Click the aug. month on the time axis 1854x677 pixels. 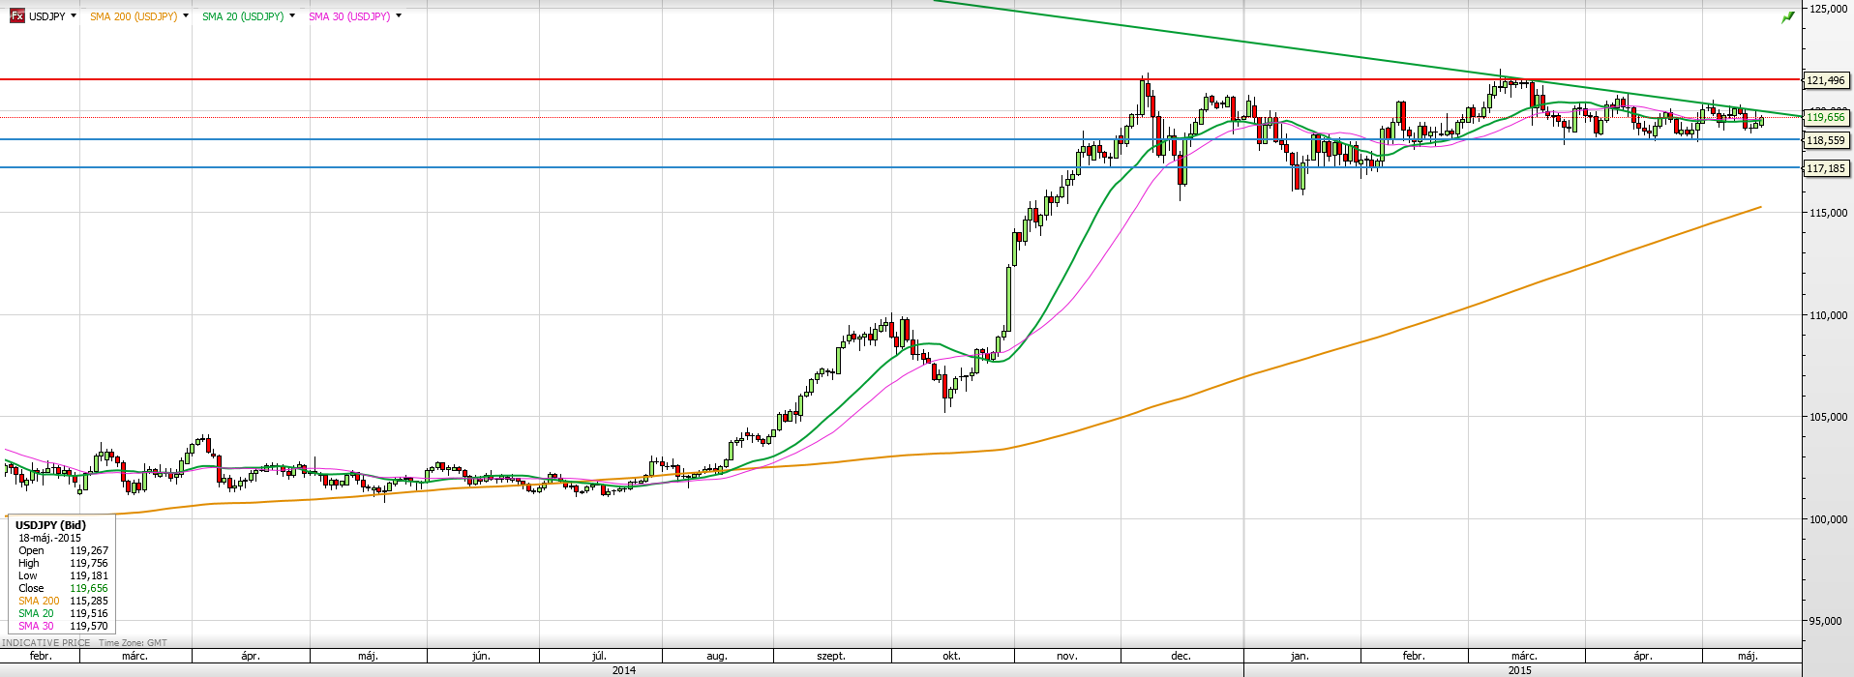coord(716,656)
